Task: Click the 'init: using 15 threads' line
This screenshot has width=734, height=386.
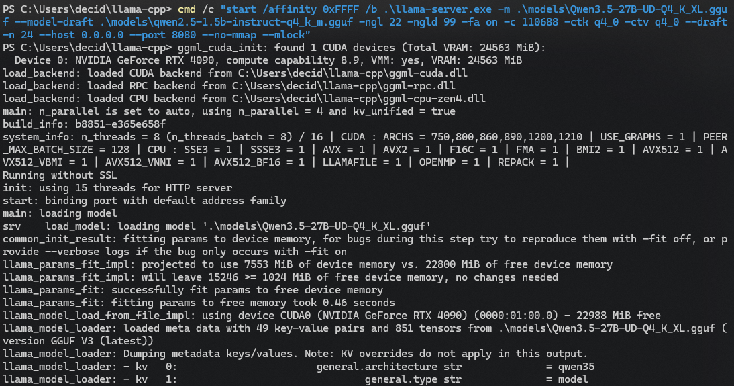Action: (117, 188)
